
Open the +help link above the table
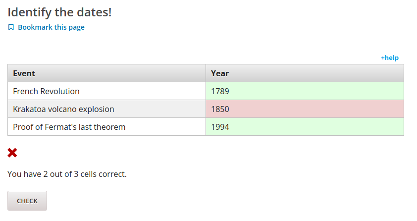tap(389, 57)
